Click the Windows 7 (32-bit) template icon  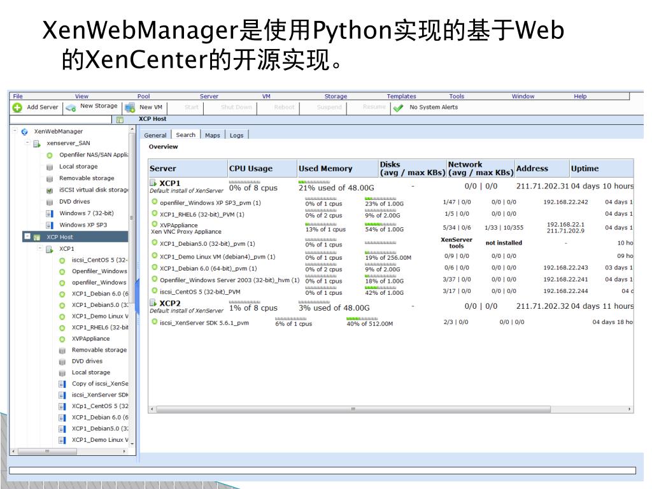pos(50,213)
